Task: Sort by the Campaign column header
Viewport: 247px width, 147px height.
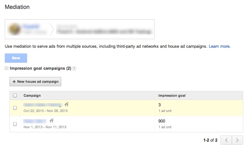Action: pyautogui.click(x=32, y=95)
